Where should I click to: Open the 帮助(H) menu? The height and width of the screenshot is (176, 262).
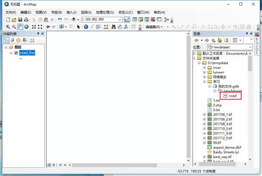click(159, 12)
